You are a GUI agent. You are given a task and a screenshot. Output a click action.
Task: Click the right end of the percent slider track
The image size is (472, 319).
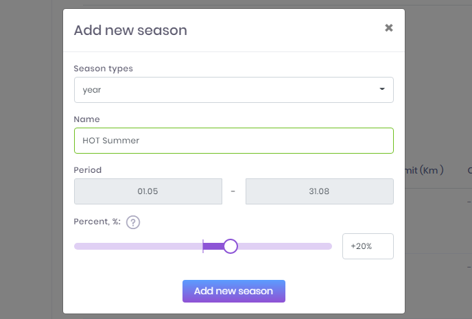click(329, 246)
